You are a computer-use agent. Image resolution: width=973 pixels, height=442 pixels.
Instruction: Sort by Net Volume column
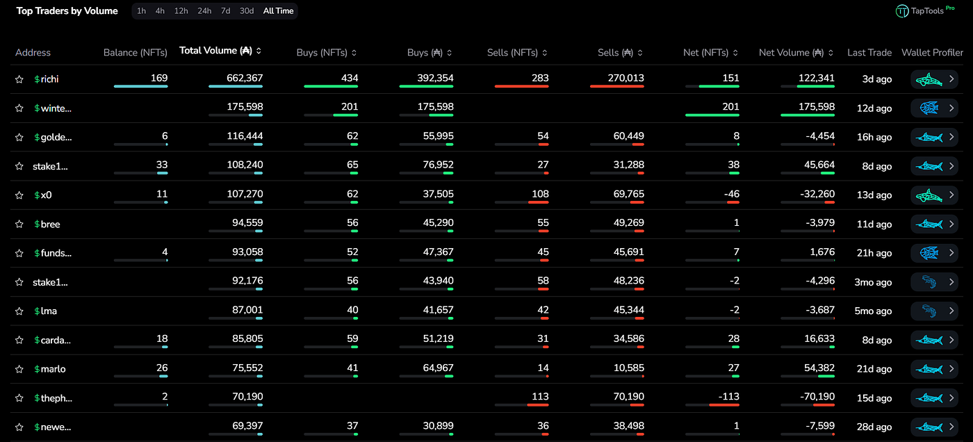(796, 52)
